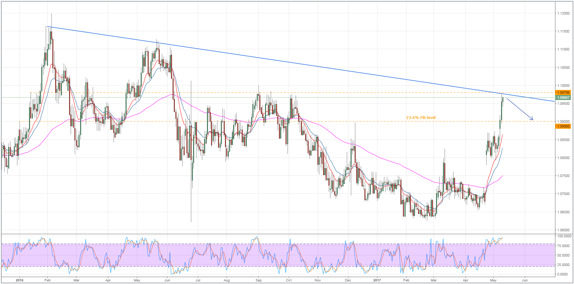
Task: Click the Aug label on time axis
Action: pyautogui.click(x=227, y=280)
